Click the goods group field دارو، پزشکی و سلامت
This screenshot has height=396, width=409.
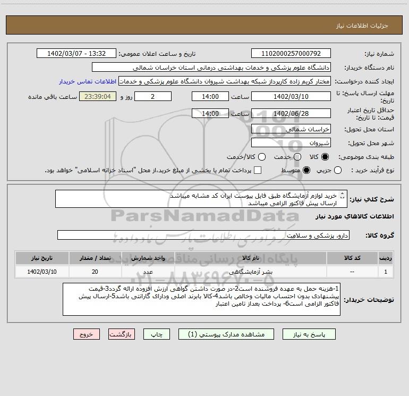203,235
